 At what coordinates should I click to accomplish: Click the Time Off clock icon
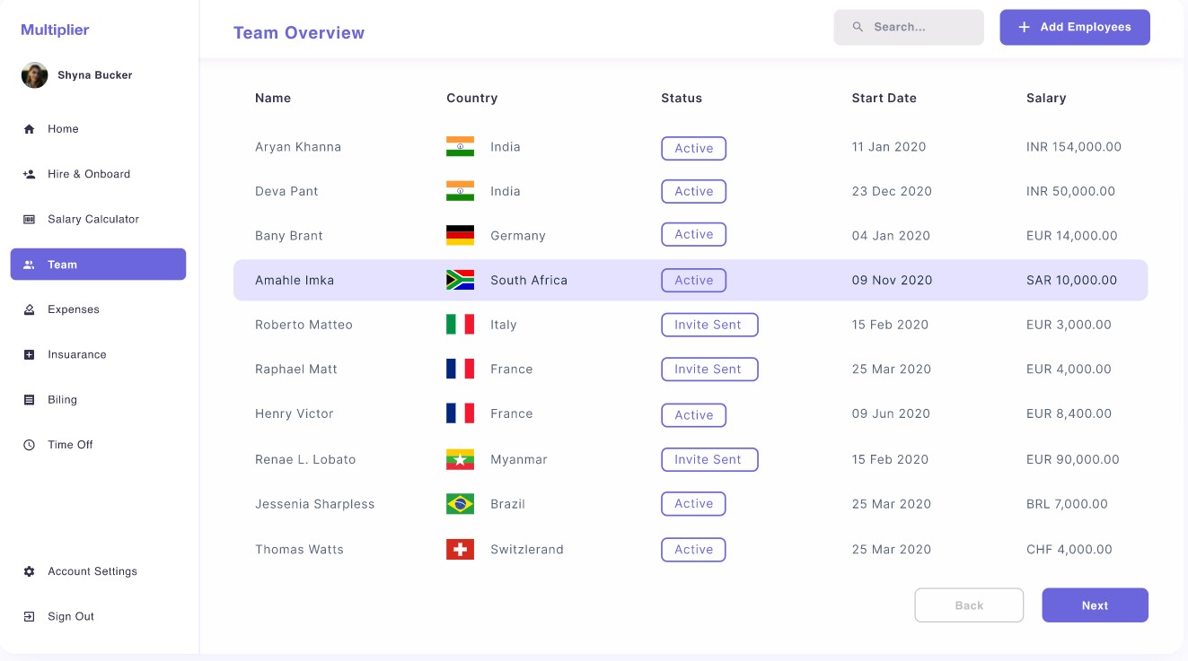[29, 445]
